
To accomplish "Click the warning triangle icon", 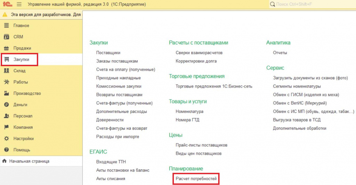I will click(x=5, y=15).
